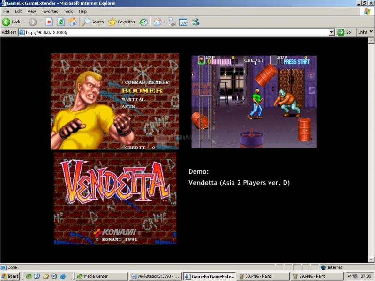Click Vendetta (Asia 2 Players ver. D) text
Viewport: 375px width, 281px height.
pyautogui.click(x=239, y=183)
